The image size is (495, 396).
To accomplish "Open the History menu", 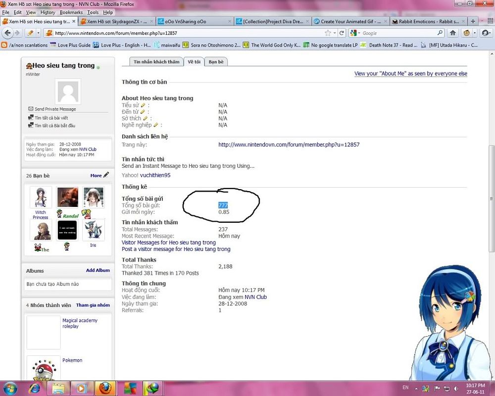I will pos(48,12).
